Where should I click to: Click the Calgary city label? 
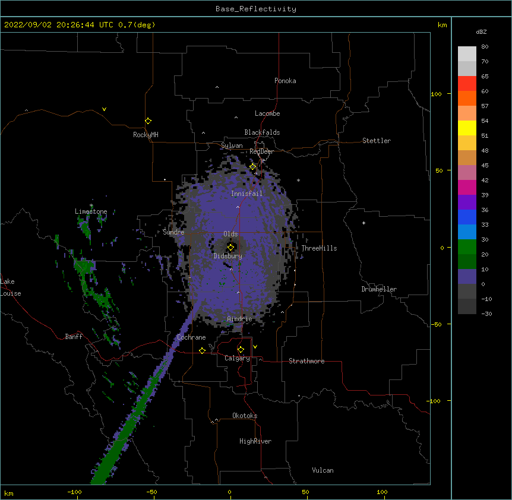237,358
